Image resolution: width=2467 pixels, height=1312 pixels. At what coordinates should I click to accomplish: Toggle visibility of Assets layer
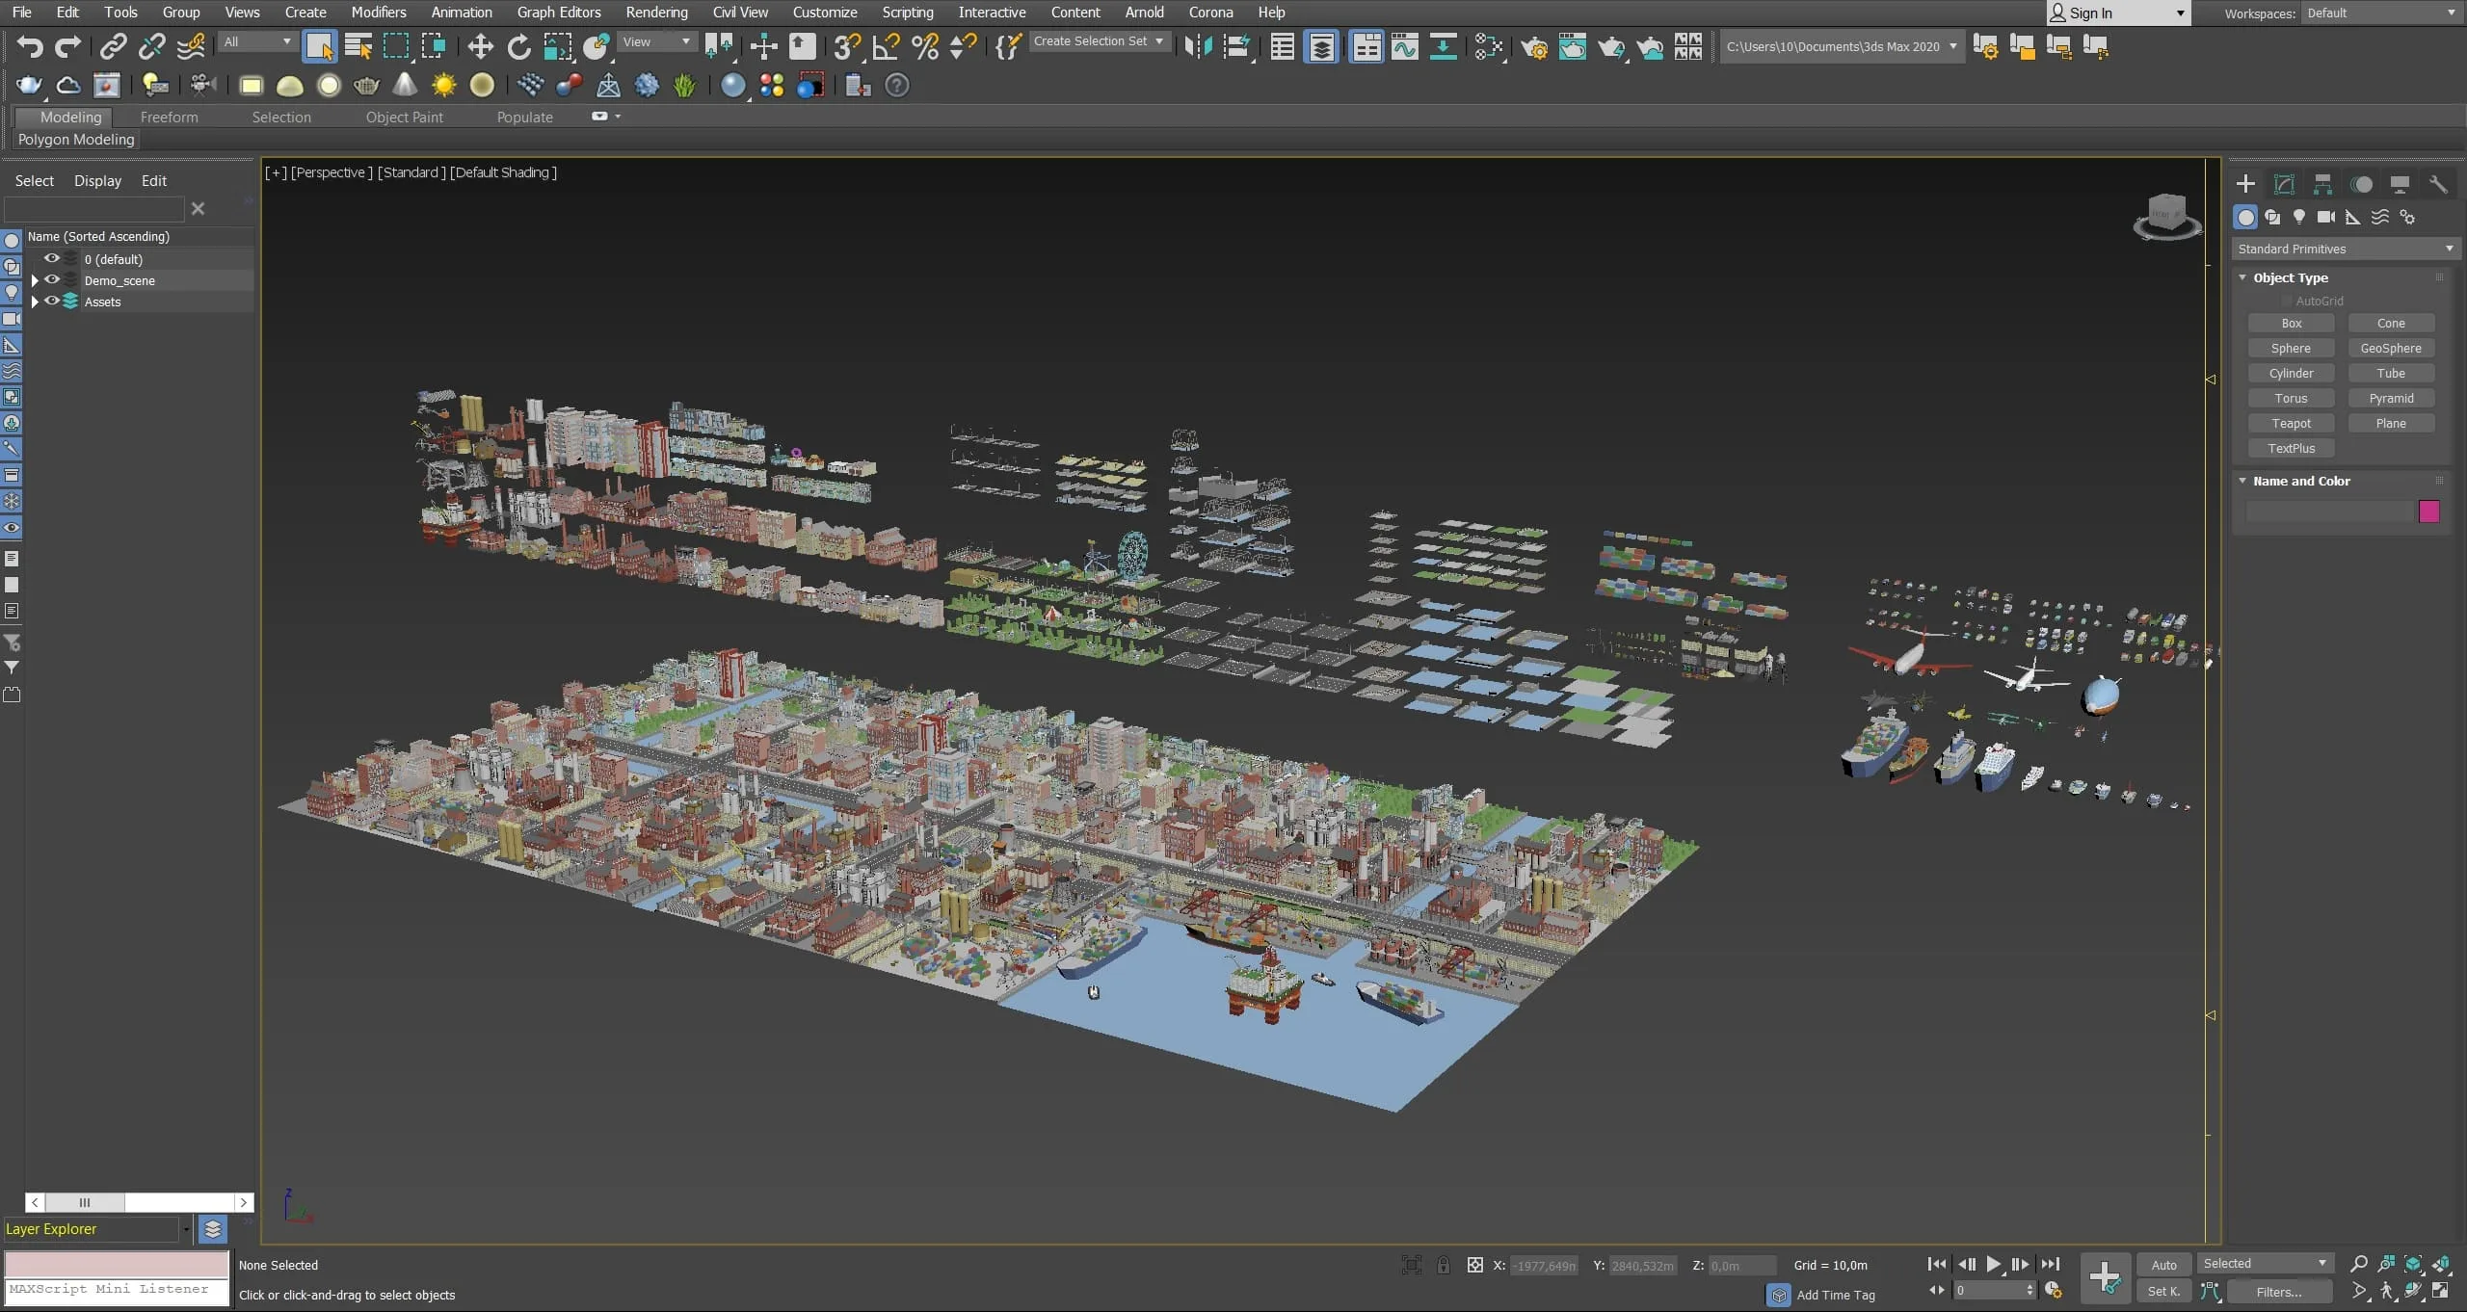click(52, 302)
